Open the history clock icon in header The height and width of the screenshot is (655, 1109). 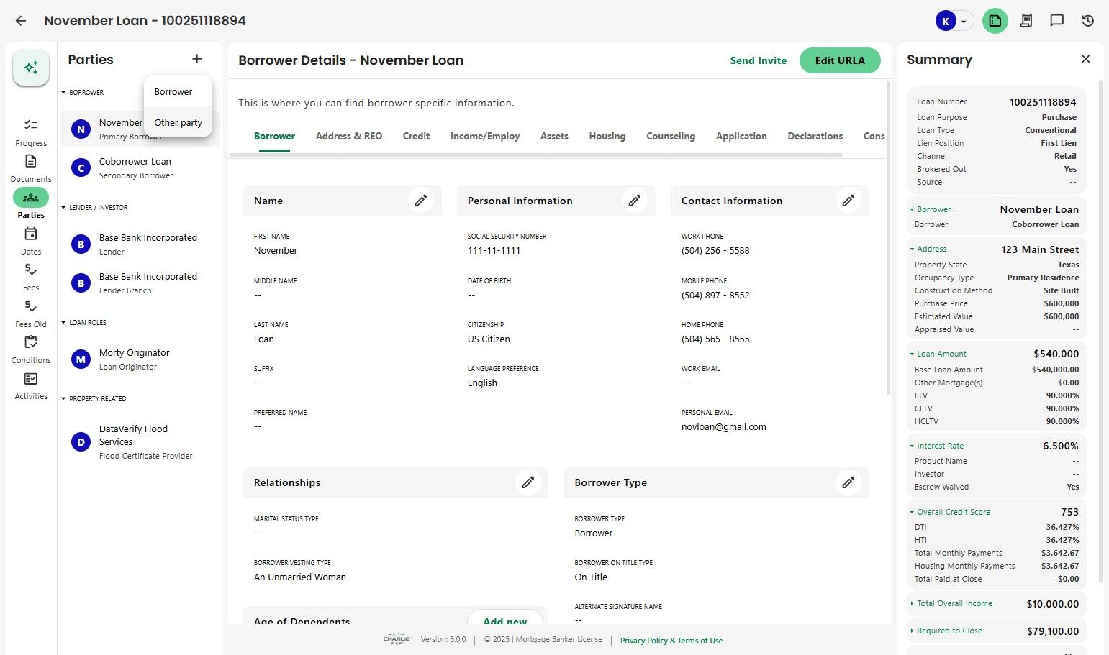(x=1087, y=21)
